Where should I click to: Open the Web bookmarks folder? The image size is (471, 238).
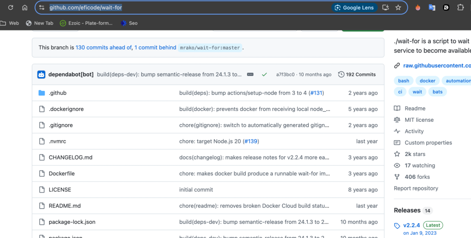[10, 23]
